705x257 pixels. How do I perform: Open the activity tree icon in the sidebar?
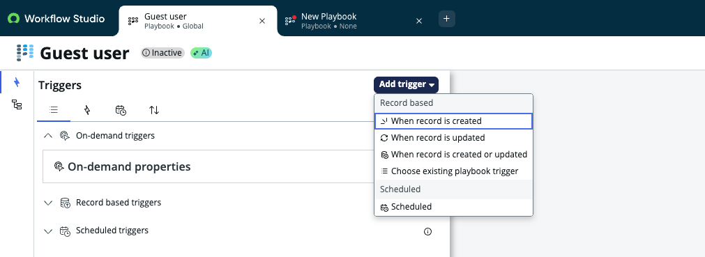[17, 105]
